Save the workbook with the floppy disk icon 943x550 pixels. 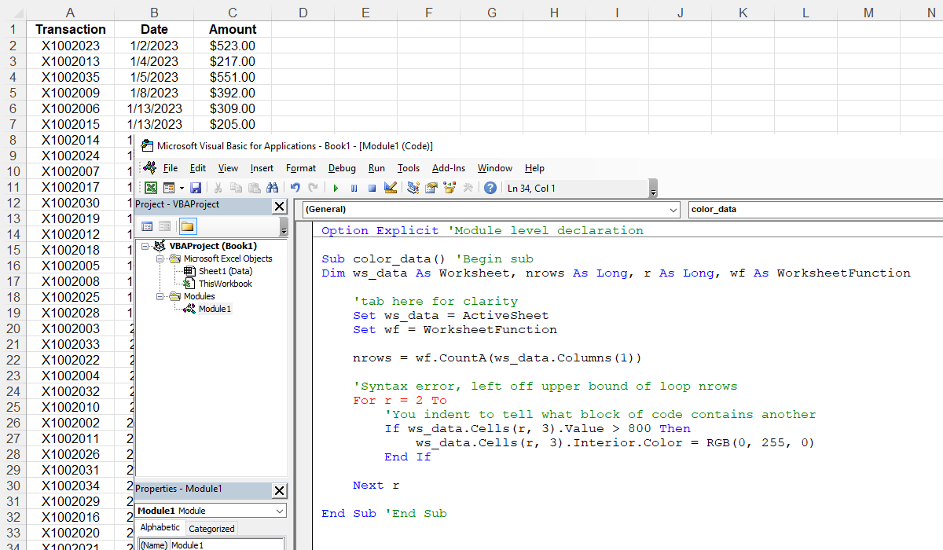[196, 188]
